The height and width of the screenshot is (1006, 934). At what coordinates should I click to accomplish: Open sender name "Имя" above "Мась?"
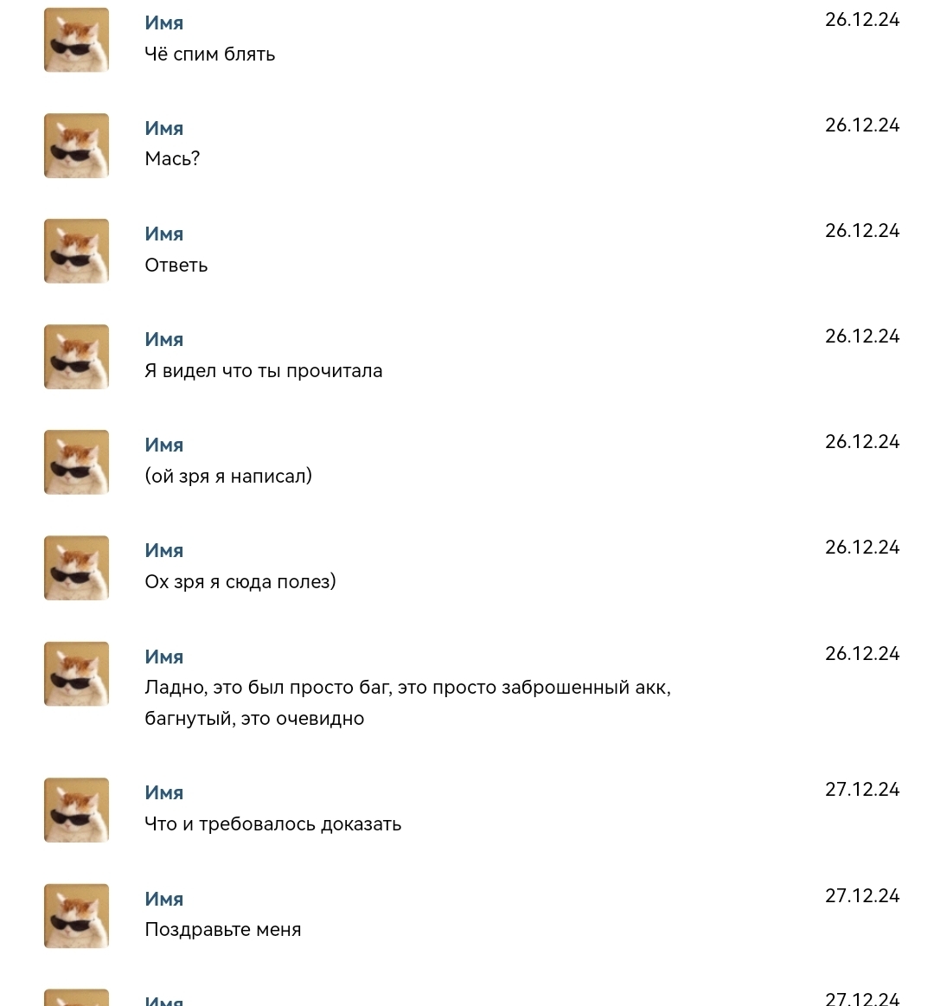[164, 128]
